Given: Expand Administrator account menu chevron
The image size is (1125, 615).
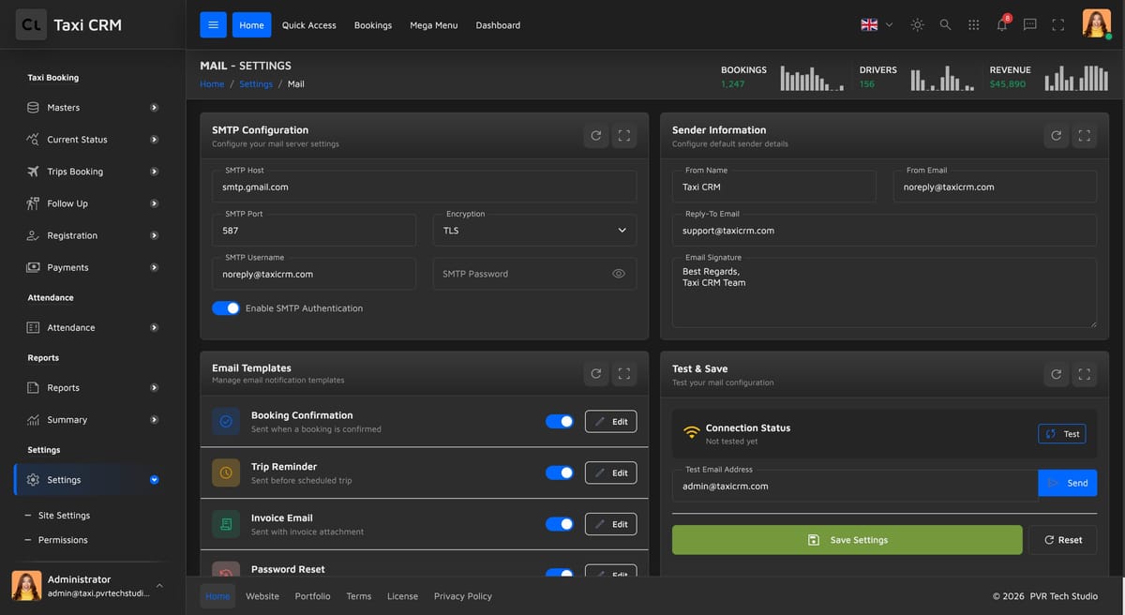Looking at the screenshot, I should click(x=158, y=586).
